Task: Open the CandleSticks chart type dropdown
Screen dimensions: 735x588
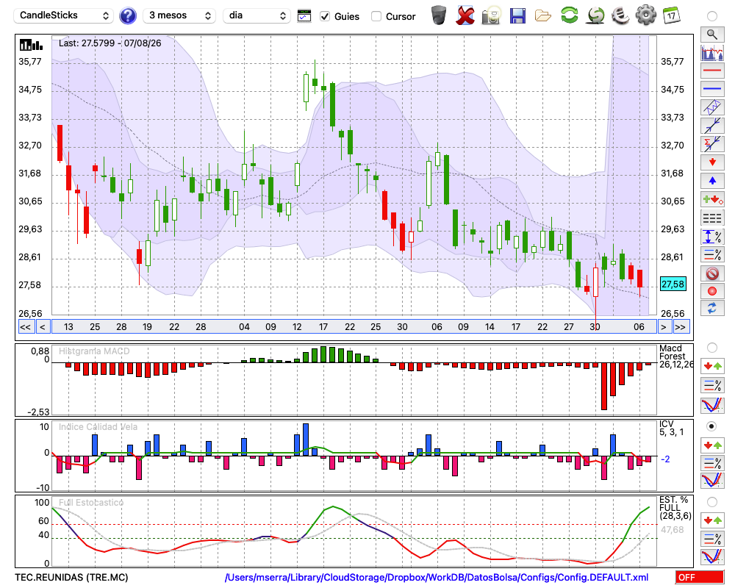Action: pyautogui.click(x=64, y=15)
